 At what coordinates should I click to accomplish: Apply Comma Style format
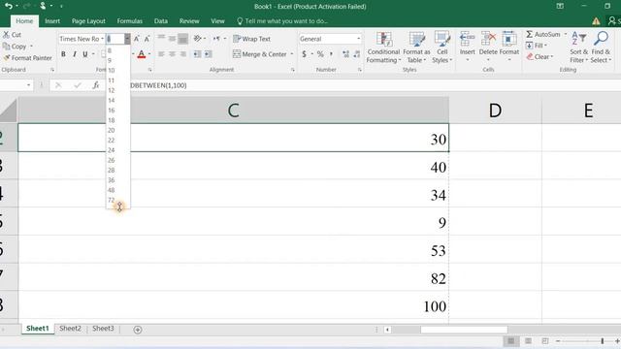point(331,54)
